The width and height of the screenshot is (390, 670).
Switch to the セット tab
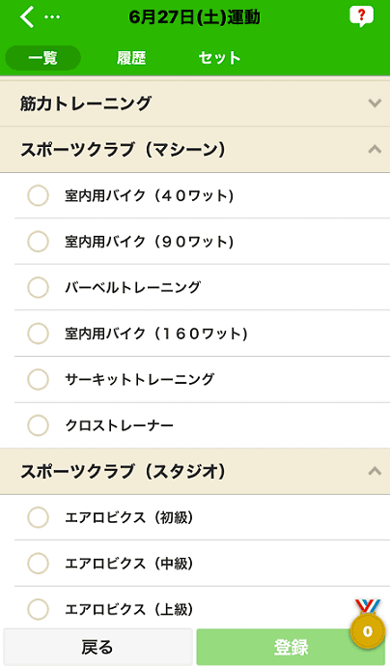click(219, 58)
